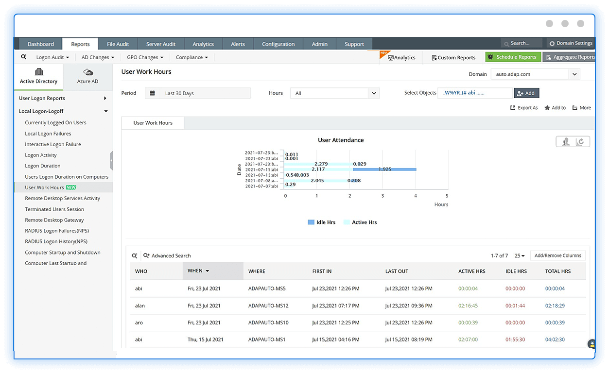Viewport: 609px width, 373px height.
Task: Click the Custom Reports document icon
Action: coord(434,57)
